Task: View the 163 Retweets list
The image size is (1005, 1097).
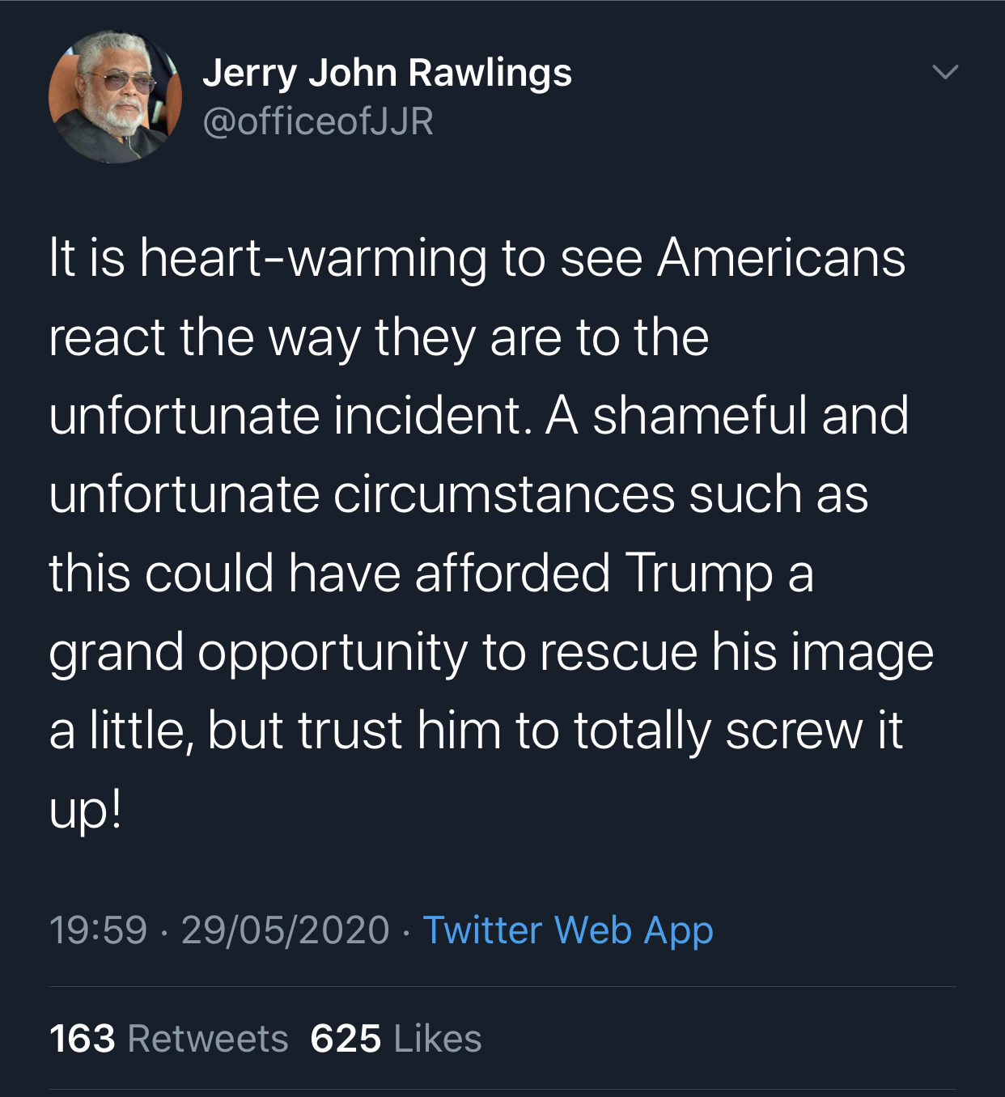Action: coord(168,1039)
